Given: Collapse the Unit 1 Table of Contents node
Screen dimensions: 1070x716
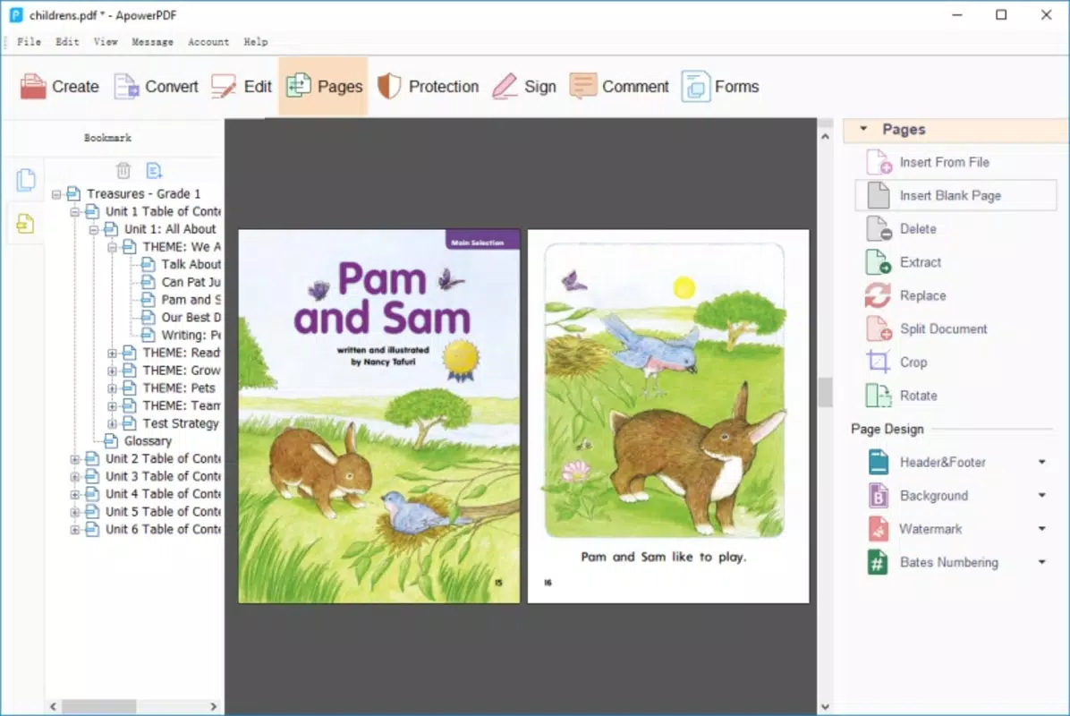Looking at the screenshot, I should (x=75, y=212).
